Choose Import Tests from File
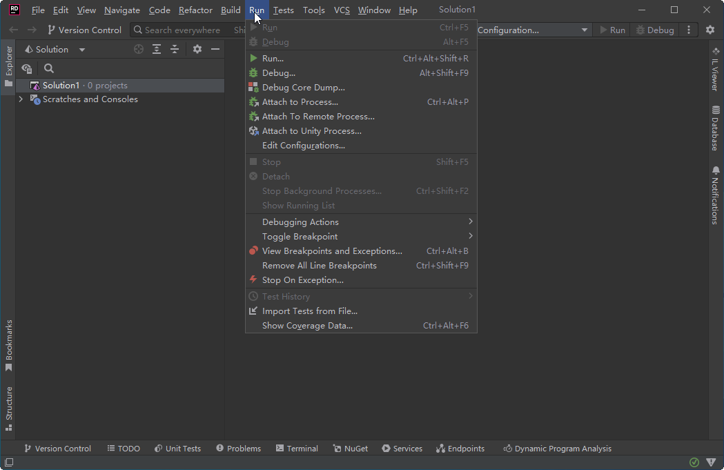 (x=361, y=311)
